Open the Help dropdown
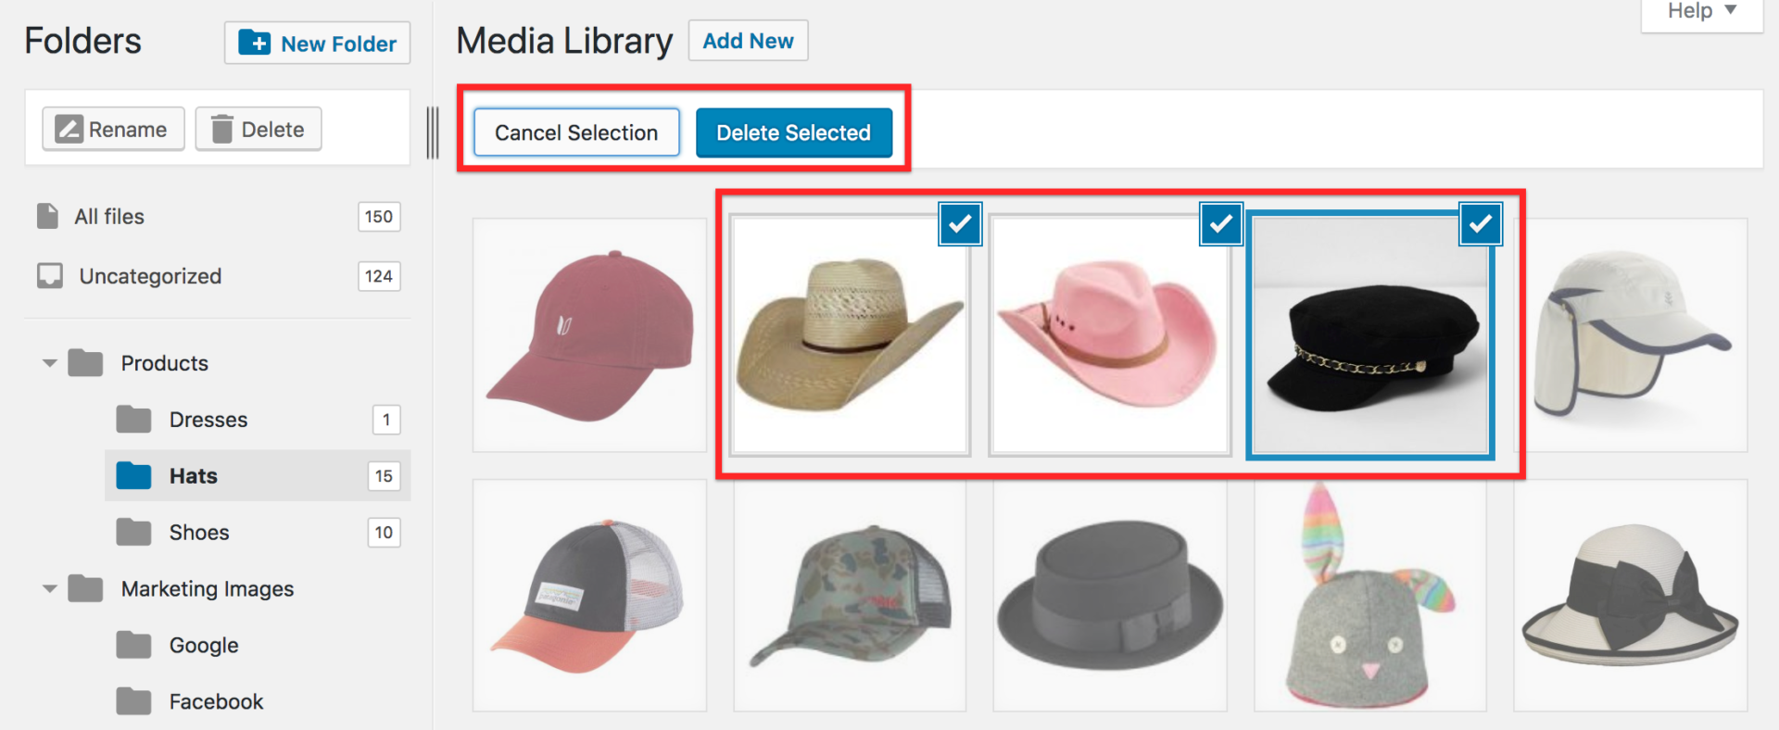This screenshot has height=730, width=1779. 1702,12
